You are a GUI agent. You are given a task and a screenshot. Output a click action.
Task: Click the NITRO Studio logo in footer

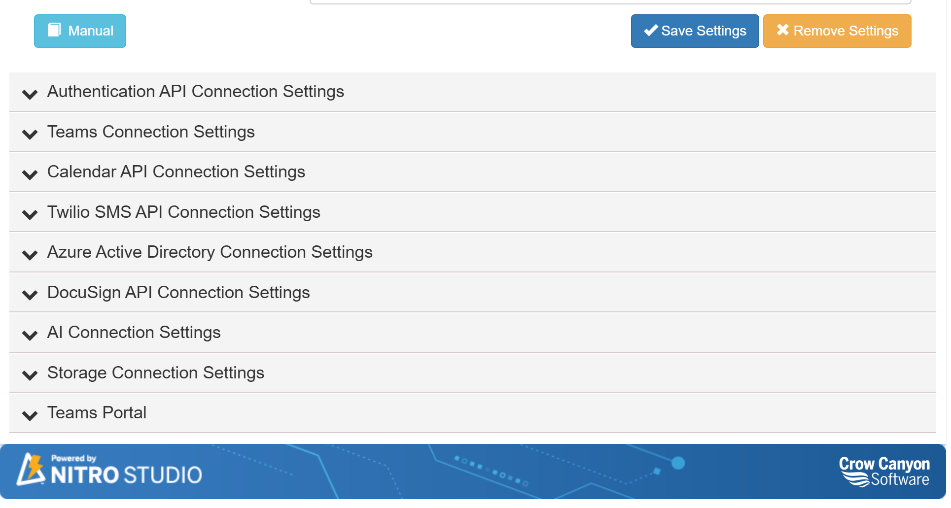109,470
